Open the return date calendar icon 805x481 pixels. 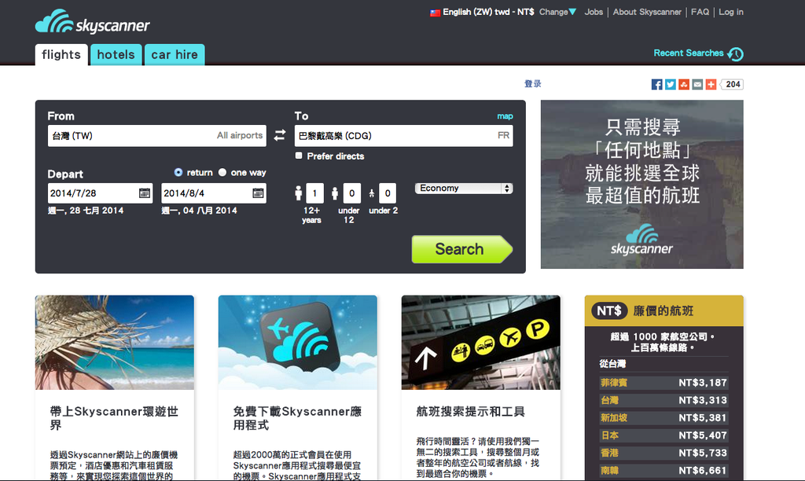(x=258, y=193)
